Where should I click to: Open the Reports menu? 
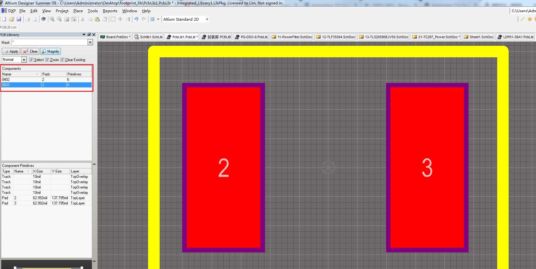110,11
